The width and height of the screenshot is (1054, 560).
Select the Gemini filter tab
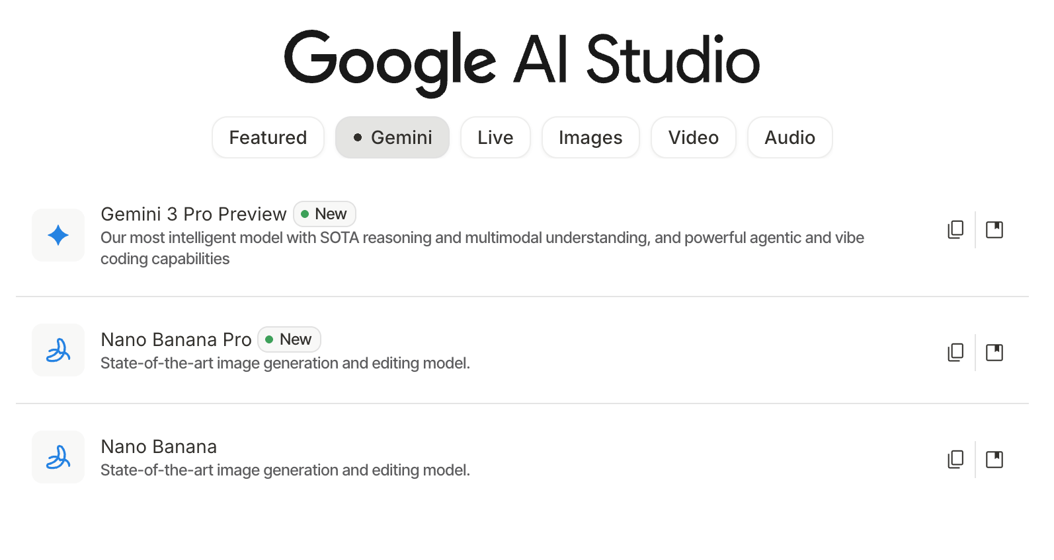pos(392,137)
